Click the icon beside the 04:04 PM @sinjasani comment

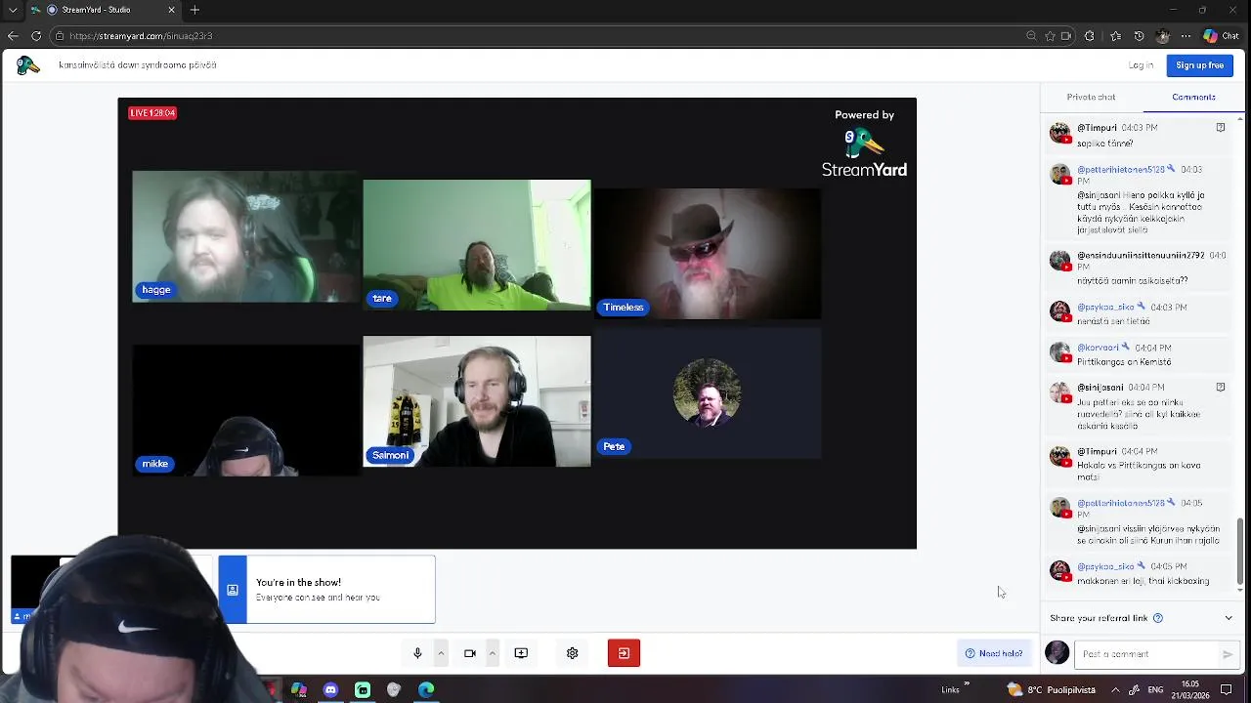1221,388
